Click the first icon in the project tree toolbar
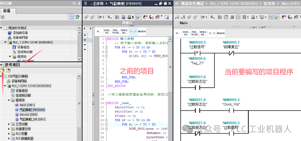 pyautogui.click(x=2, y=17)
